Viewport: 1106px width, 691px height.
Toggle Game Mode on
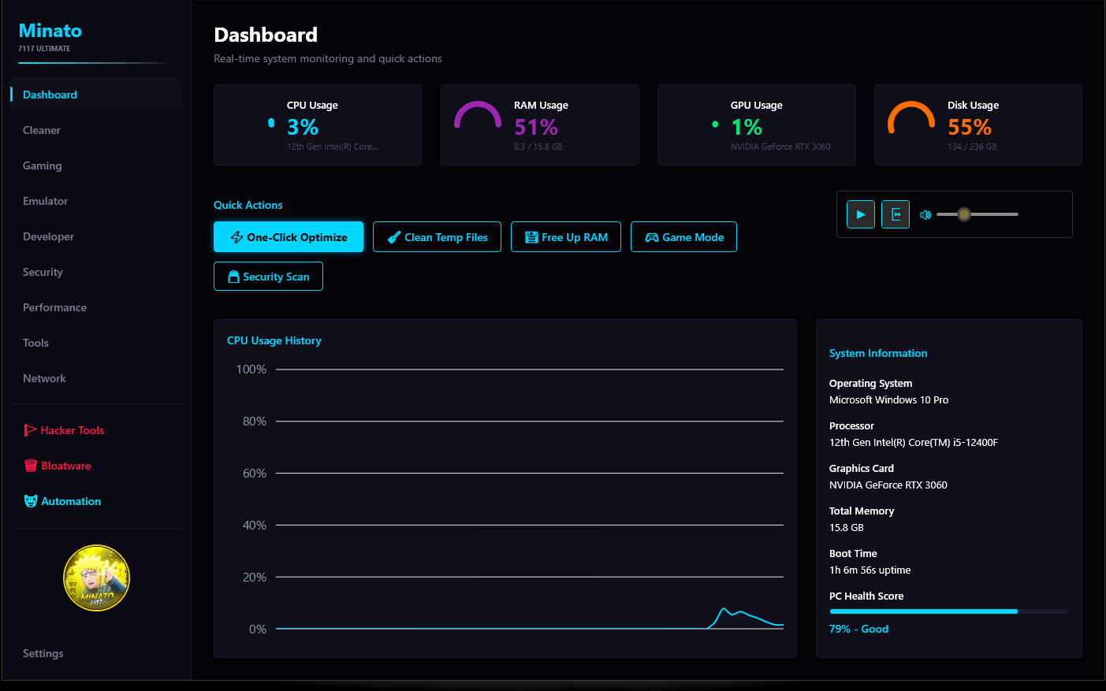683,236
